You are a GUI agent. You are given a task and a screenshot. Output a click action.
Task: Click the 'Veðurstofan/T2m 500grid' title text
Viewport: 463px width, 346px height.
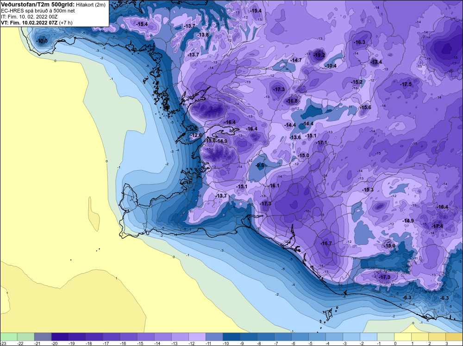point(38,5)
